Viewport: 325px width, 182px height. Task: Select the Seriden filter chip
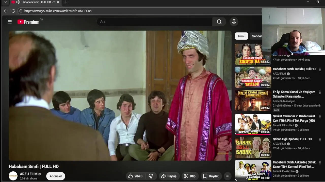point(256,36)
